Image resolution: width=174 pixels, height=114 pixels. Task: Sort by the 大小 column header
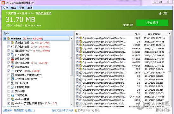coord(134,34)
